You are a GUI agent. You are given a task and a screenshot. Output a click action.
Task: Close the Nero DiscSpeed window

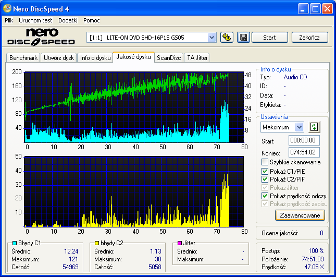[x=328, y=9]
